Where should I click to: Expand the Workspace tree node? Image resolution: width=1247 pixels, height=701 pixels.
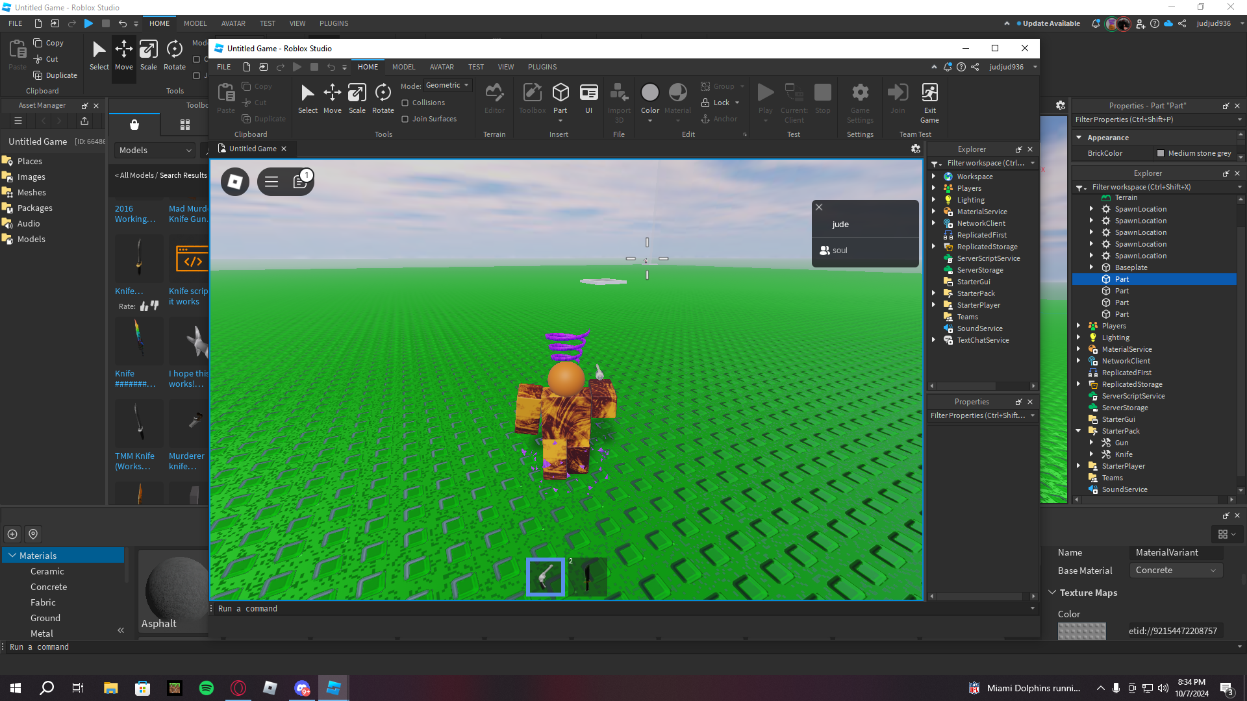point(934,177)
